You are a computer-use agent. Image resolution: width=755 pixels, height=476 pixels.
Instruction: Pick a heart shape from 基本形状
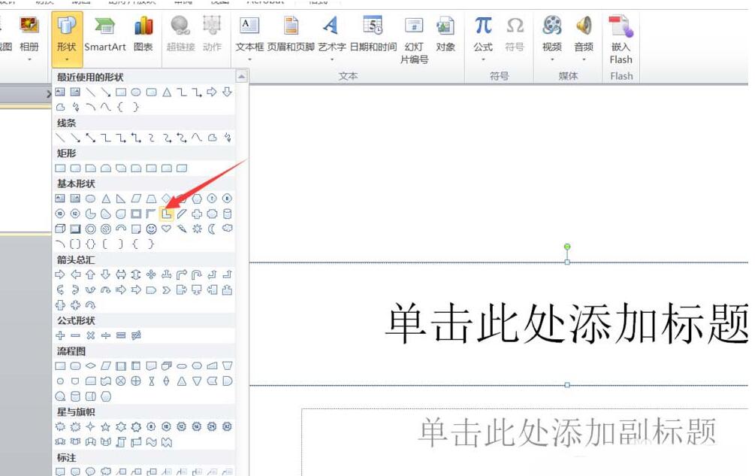(x=166, y=229)
